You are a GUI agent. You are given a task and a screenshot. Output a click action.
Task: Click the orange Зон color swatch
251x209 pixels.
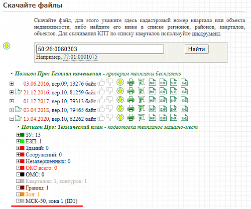[x=22, y=194]
